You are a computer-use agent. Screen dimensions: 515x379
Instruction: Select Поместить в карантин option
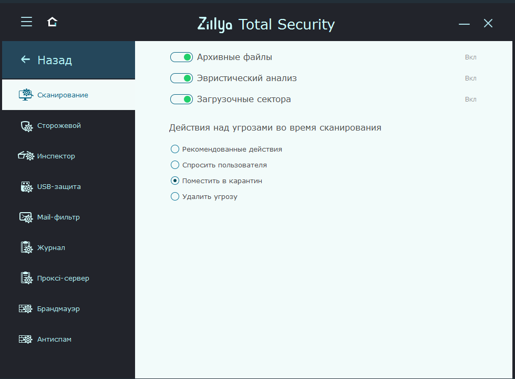tap(175, 181)
